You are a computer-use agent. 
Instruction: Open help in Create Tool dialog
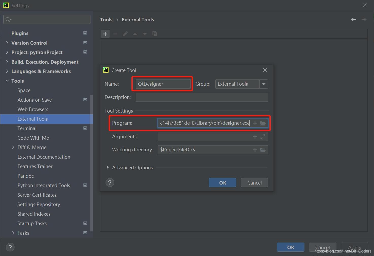pos(110,182)
